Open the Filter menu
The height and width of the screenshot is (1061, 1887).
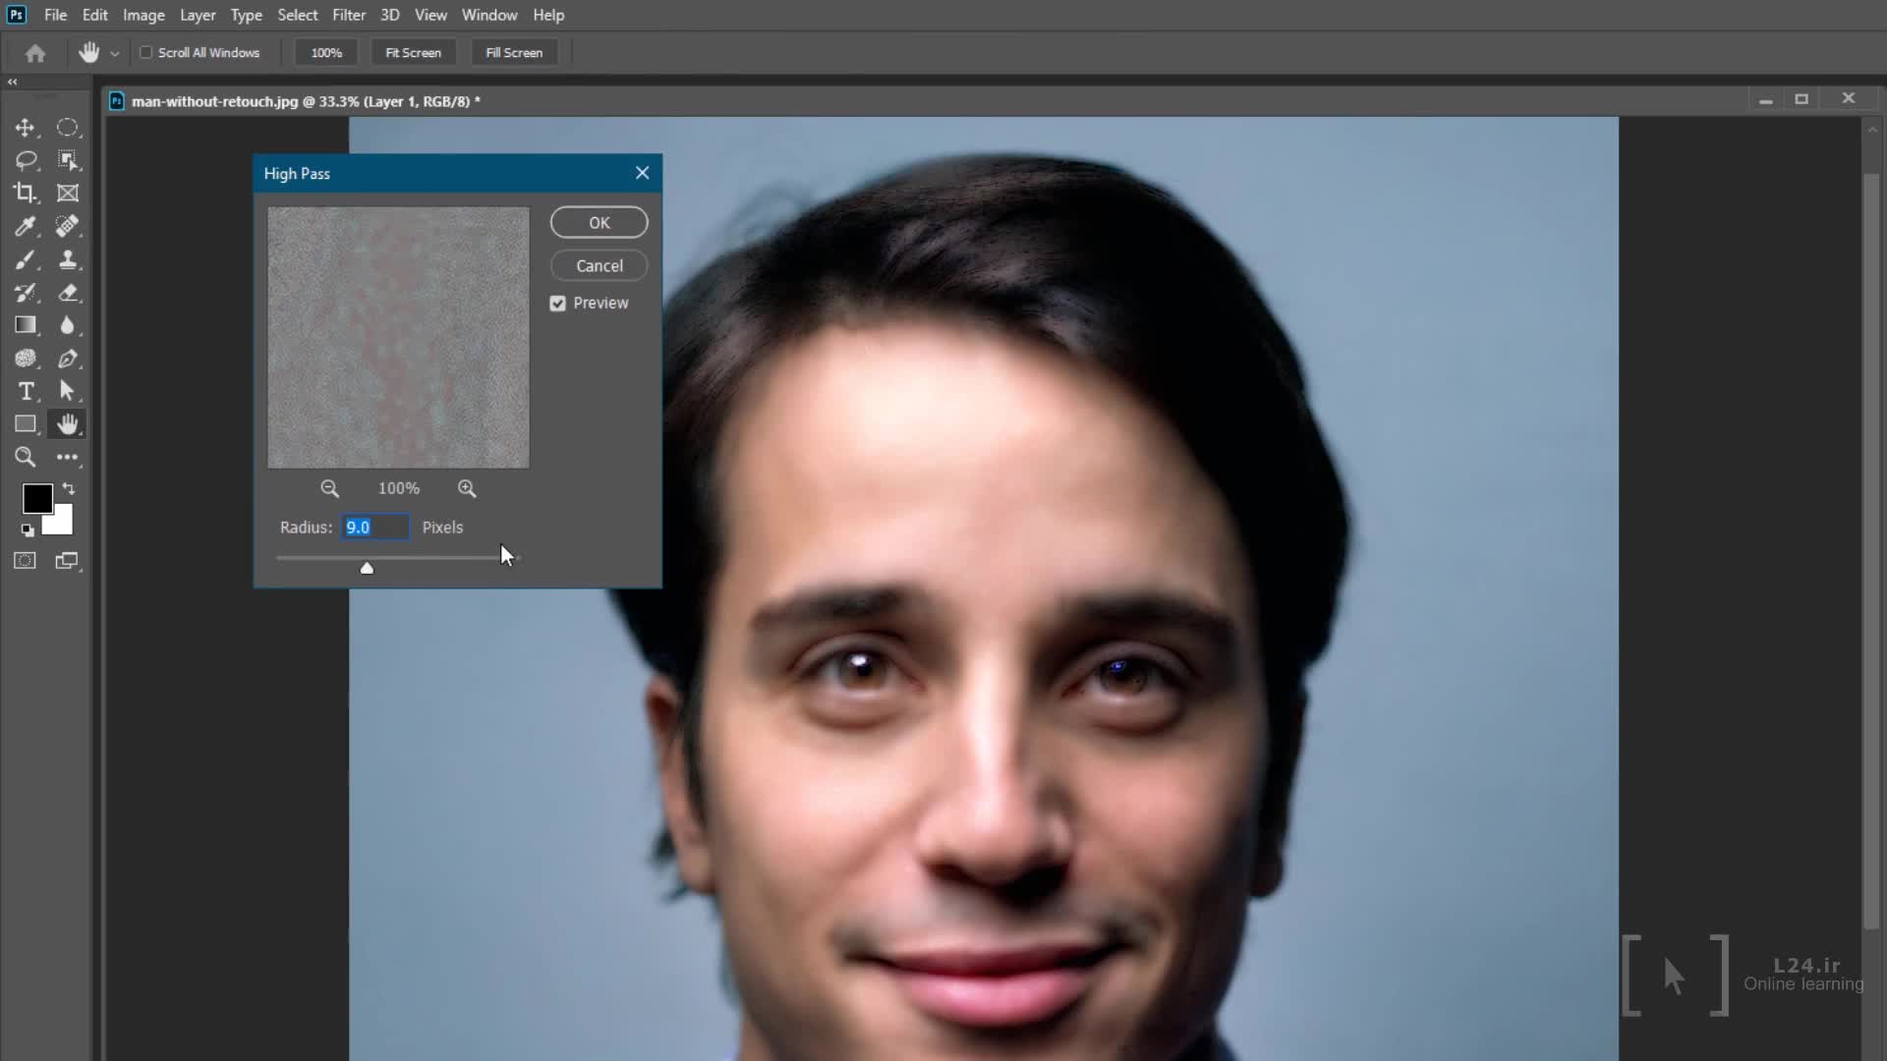tap(348, 15)
